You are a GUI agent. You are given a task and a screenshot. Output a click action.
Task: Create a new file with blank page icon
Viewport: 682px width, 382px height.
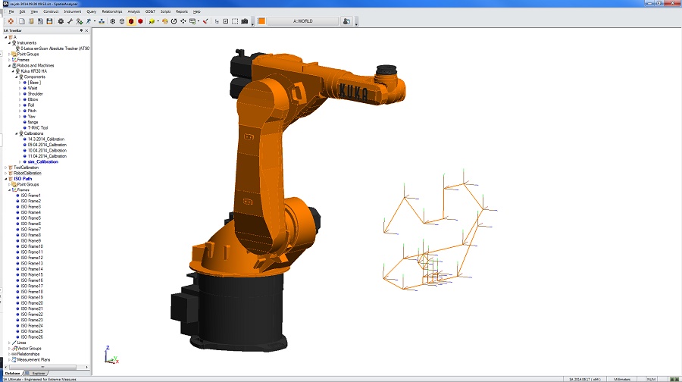[x=22, y=21]
